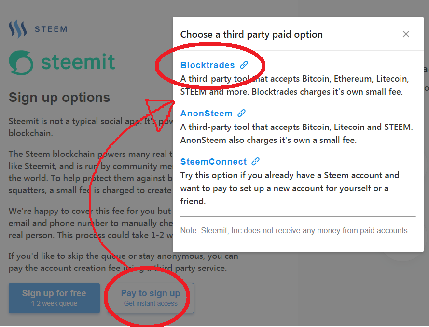Open the Blocktrades link
This screenshot has height=327, width=429.
pos(208,65)
